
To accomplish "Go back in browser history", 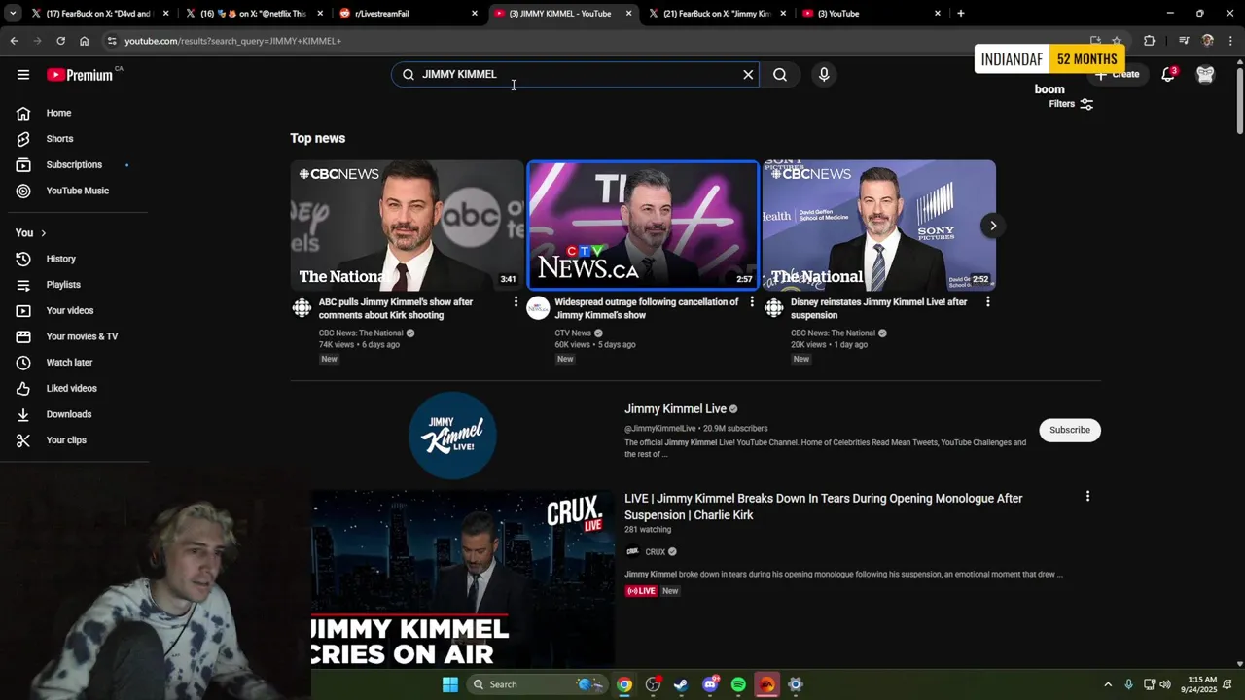I will [x=14, y=41].
